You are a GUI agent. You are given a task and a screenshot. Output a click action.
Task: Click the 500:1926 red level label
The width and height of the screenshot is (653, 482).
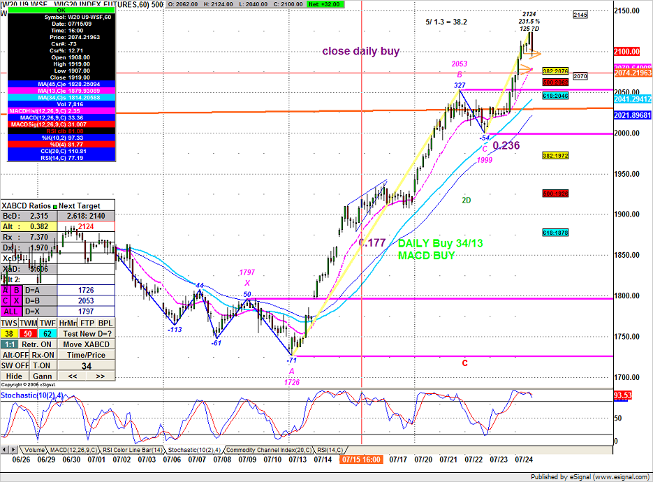(x=555, y=193)
